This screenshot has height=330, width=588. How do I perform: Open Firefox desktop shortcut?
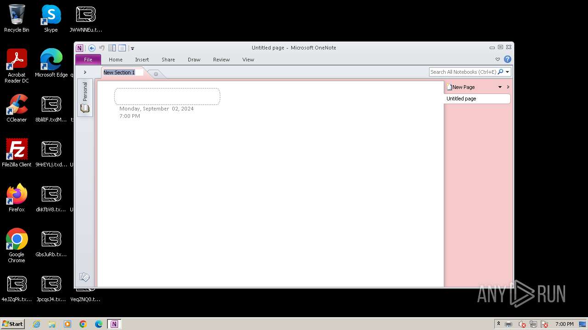tap(17, 198)
